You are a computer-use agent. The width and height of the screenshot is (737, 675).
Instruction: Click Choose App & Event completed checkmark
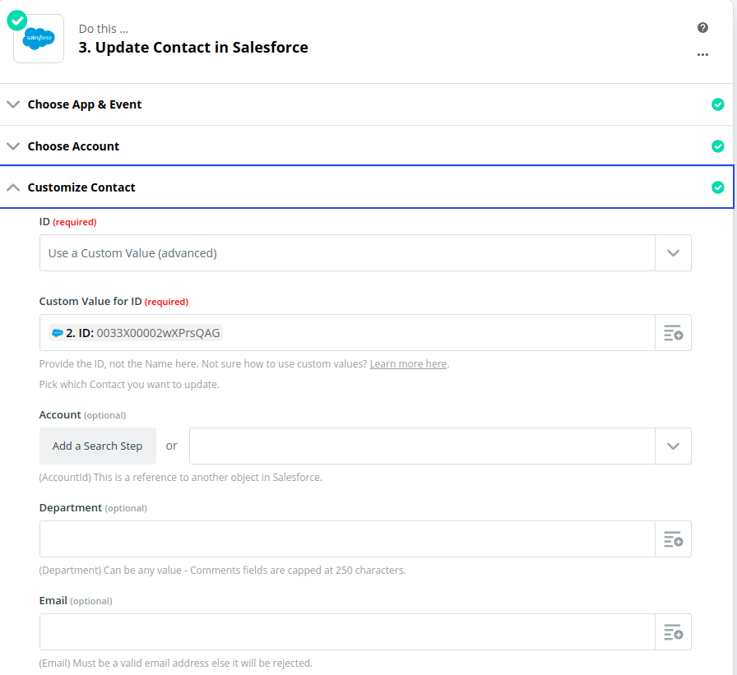tap(718, 104)
